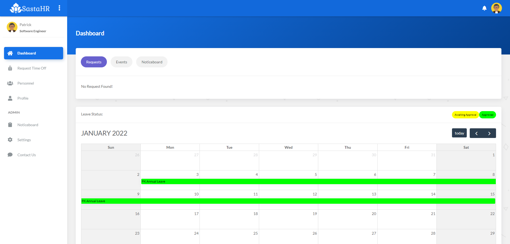Select December 26 greyed-out date
510x244 pixels.
(111, 161)
